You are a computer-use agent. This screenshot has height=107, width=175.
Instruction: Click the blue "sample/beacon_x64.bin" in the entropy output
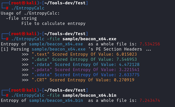click(56, 100)
